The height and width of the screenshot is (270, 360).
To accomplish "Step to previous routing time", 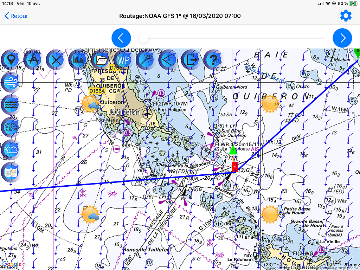I will pos(121,38).
